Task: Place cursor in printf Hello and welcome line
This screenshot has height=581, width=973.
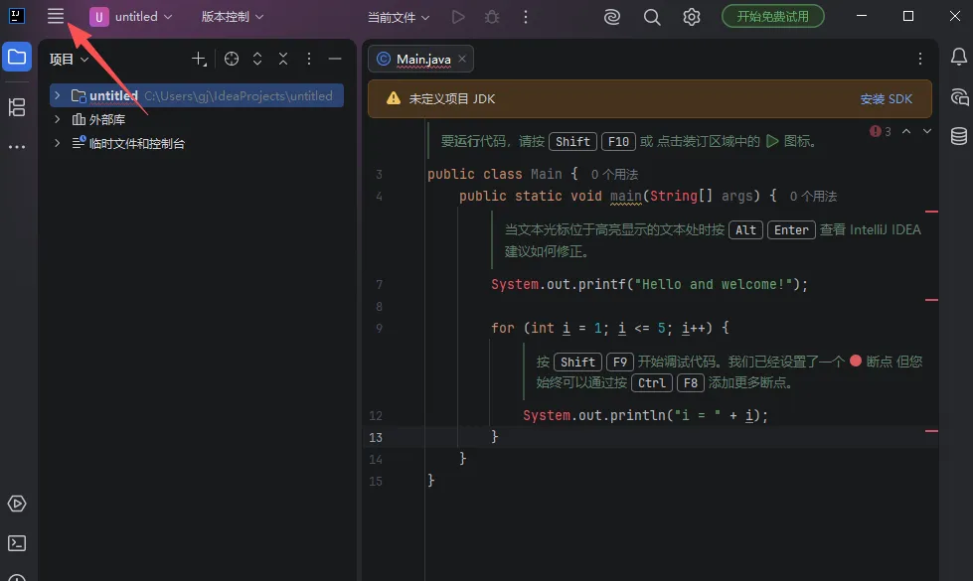Action: pyautogui.click(x=649, y=285)
